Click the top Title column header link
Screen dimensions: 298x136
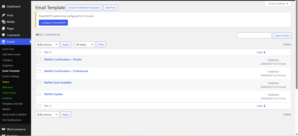point(46,52)
